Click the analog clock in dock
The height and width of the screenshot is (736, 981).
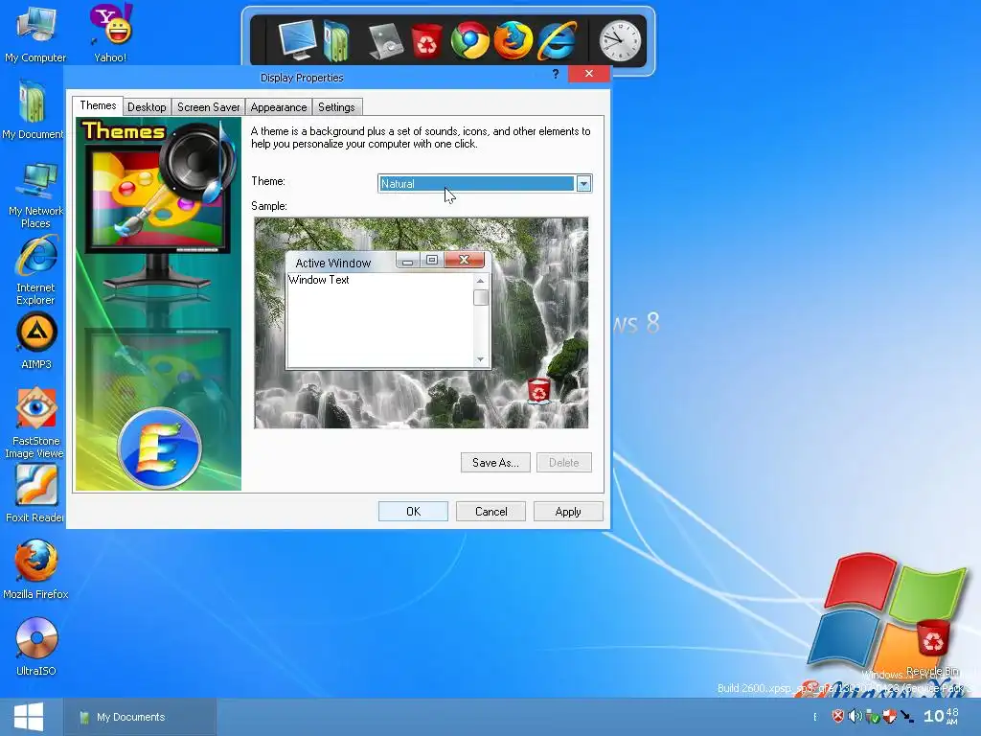click(x=620, y=41)
